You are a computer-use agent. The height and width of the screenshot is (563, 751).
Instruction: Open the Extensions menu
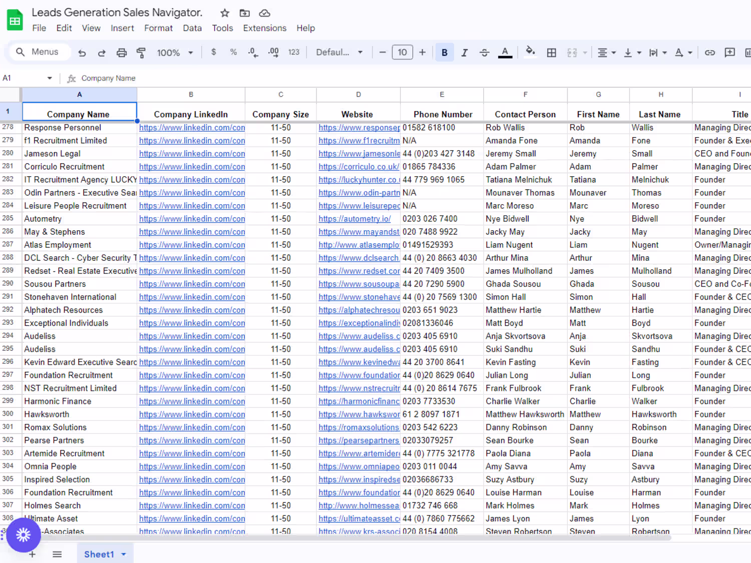point(264,28)
